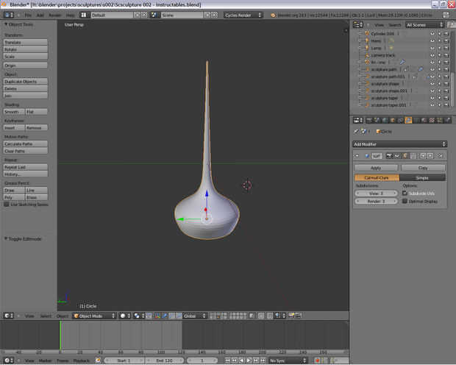Screen dimensions: 456x365
Task: Click the timeline End 120 frame field
Action: coord(164,361)
